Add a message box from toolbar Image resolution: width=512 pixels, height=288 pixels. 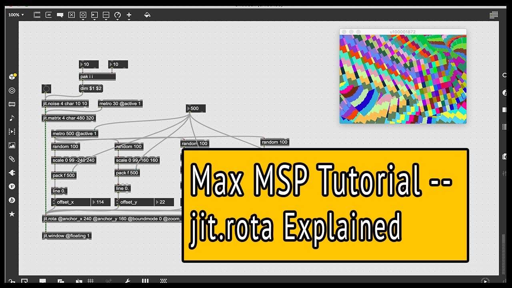coord(49,15)
